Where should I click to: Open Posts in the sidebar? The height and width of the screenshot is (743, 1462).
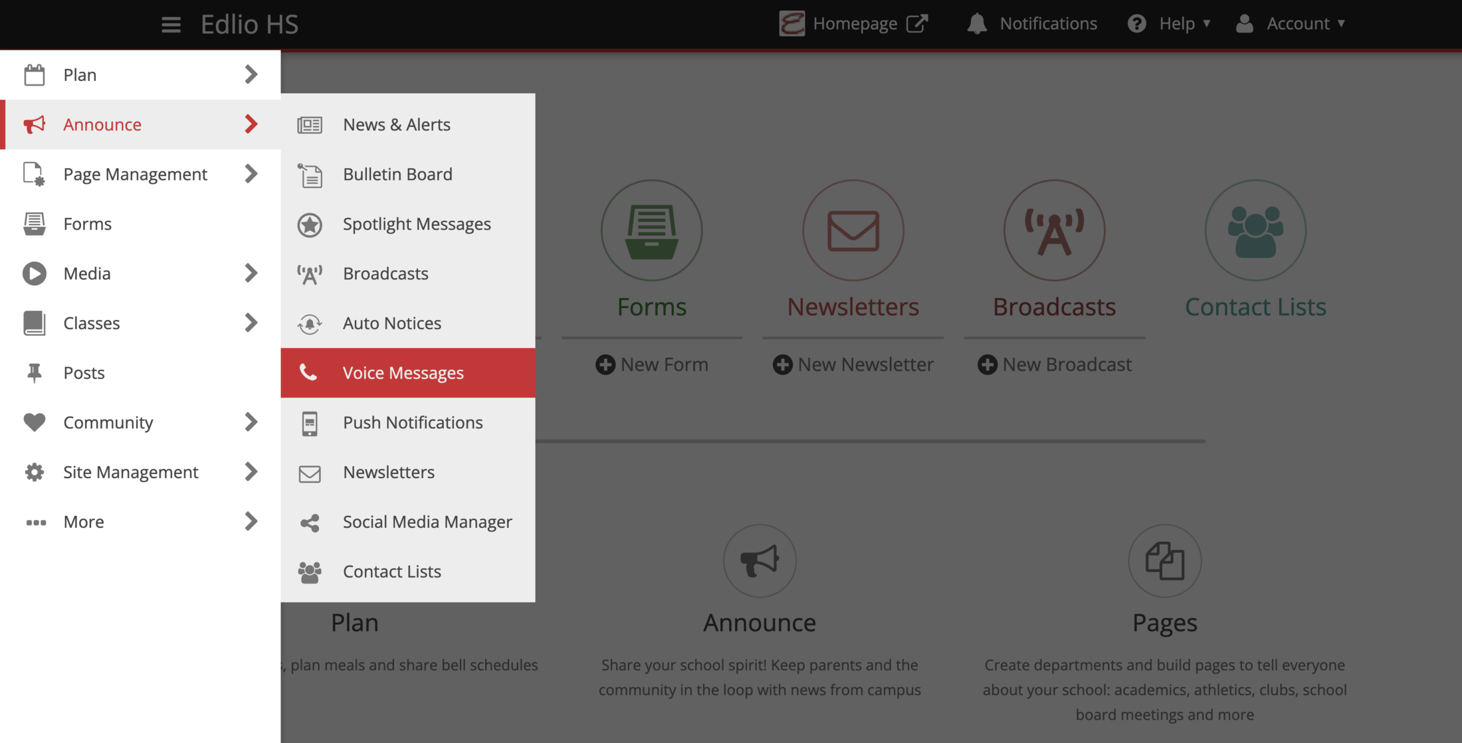pos(140,372)
